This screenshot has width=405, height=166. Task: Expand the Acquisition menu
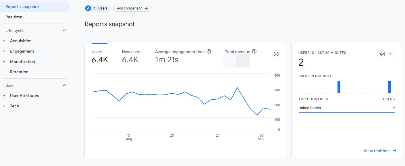point(4,41)
